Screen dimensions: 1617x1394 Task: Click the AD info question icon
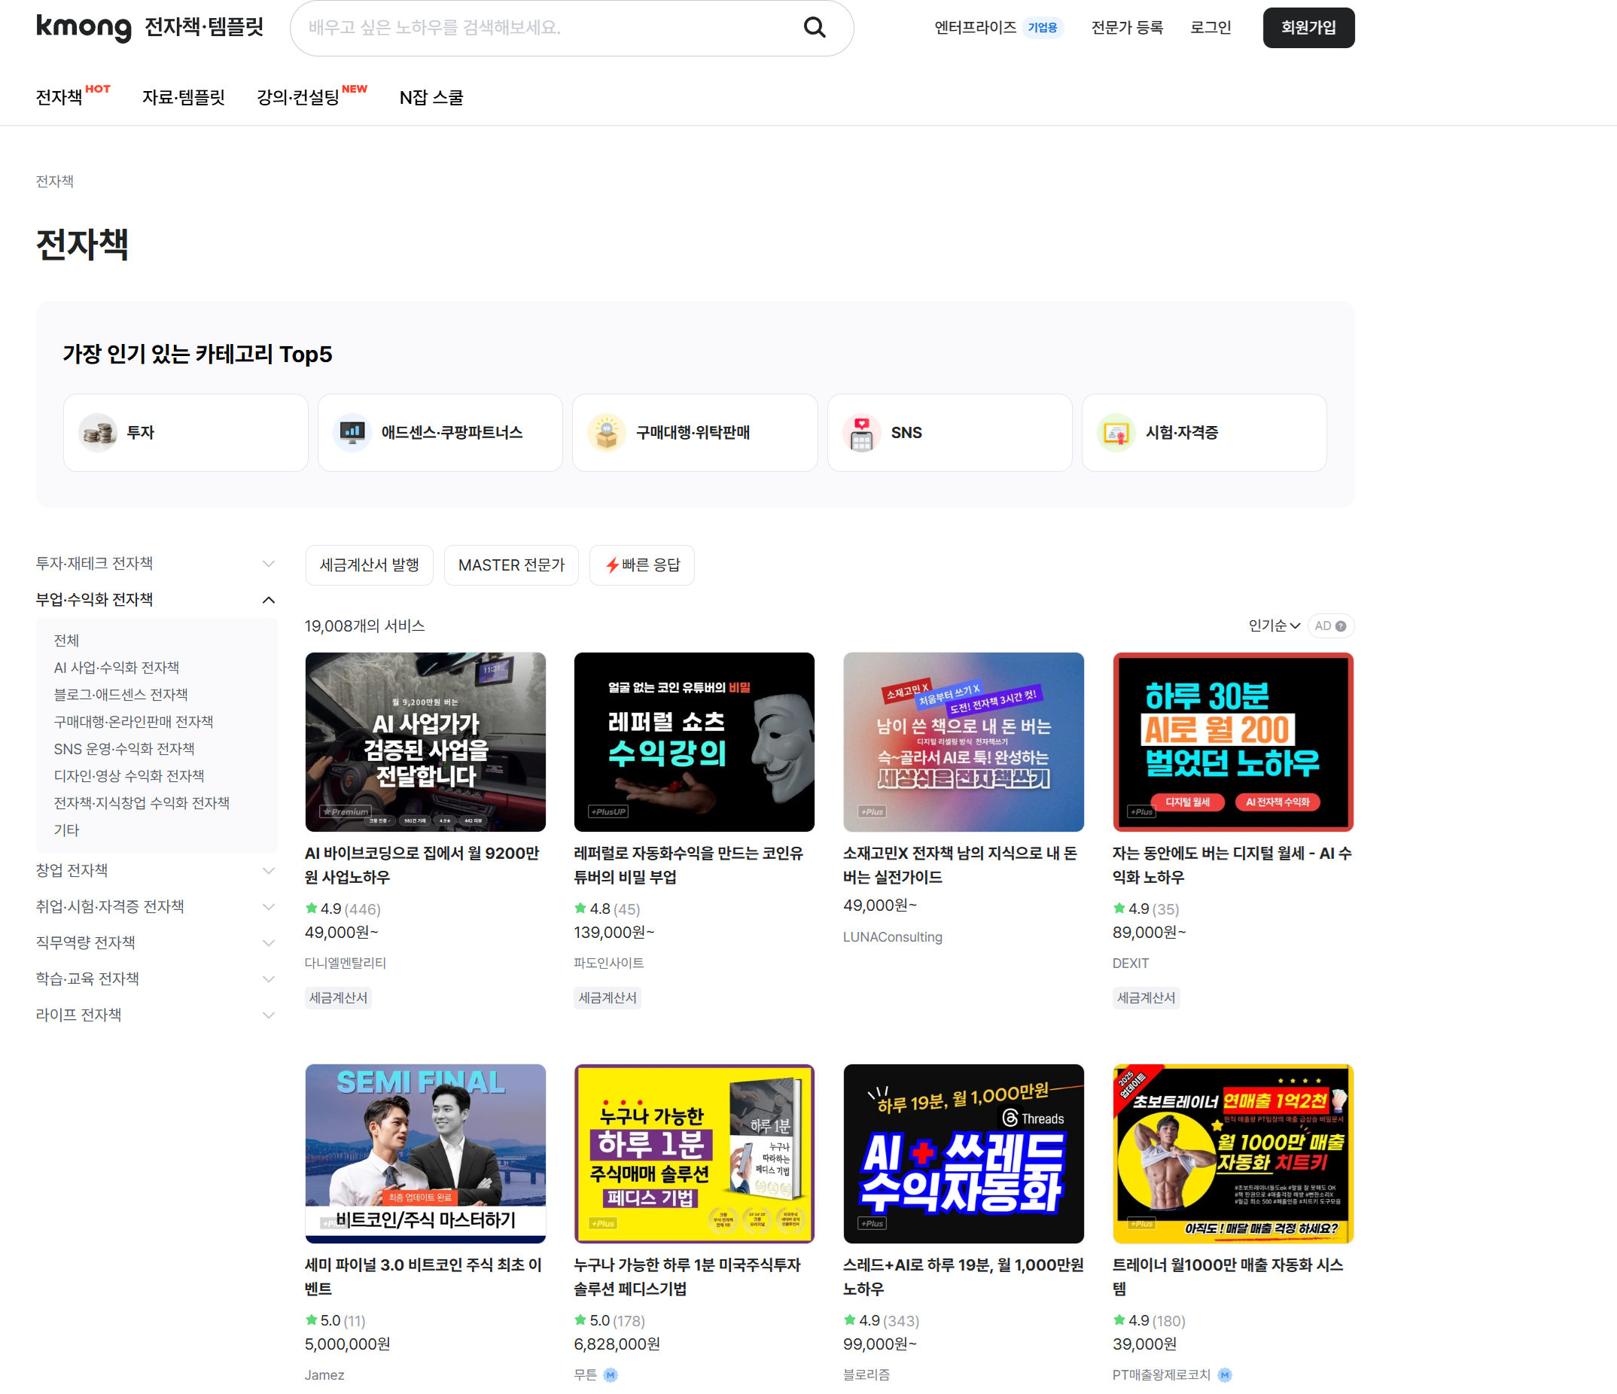click(x=1341, y=626)
